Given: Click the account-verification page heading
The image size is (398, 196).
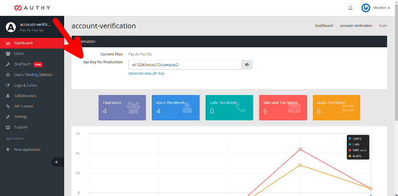Looking at the screenshot, I should [x=103, y=26].
